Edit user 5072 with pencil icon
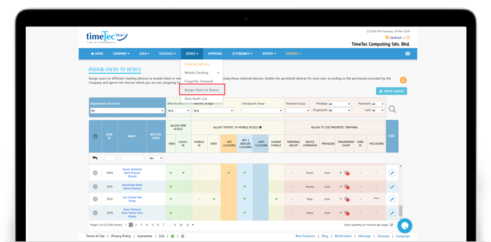This screenshot has height=242, width=491. pyautogui.click(x=392, y=199)
